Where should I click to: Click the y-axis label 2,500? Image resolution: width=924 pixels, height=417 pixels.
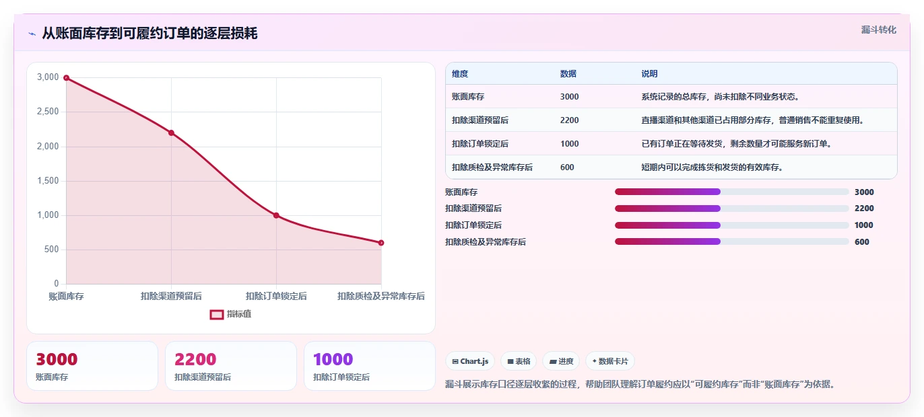coord(48,112)
